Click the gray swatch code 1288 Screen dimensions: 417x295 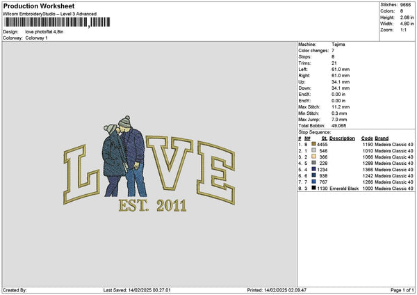[x=314, y=163]
